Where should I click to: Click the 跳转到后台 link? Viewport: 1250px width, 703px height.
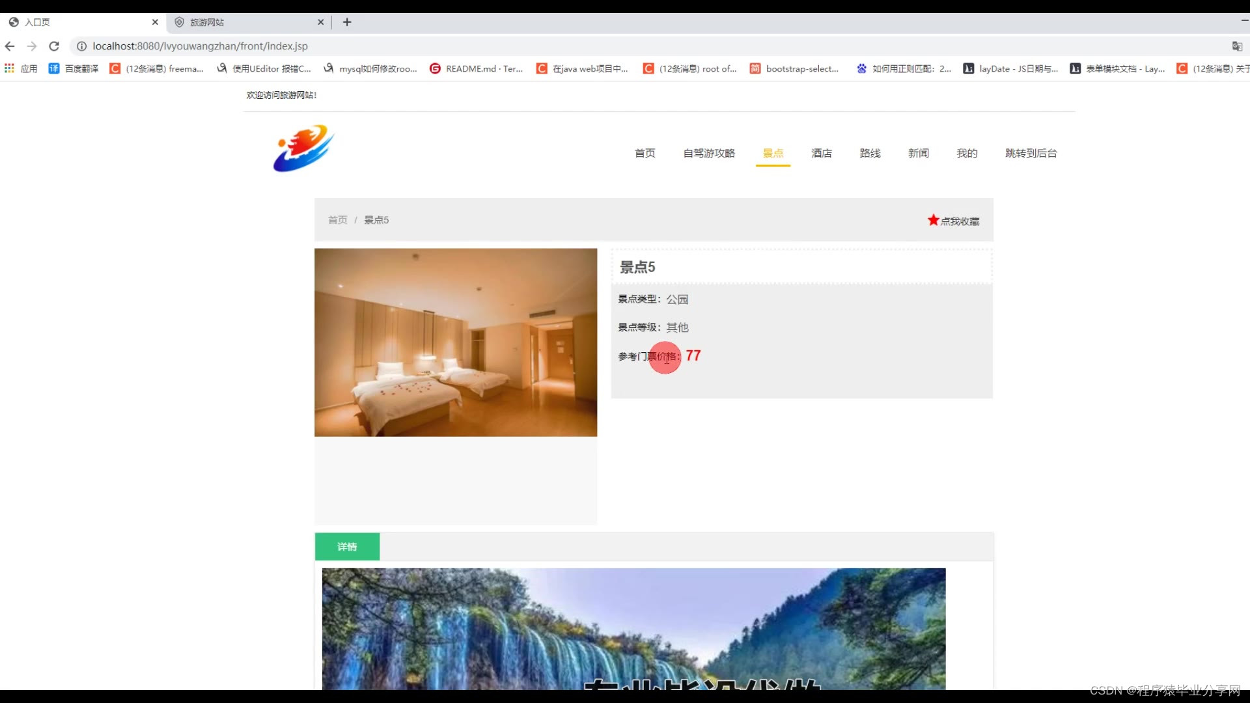pyautogui.click(x=1031, y=153)
